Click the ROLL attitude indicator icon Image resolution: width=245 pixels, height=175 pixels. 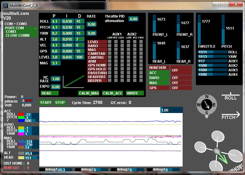[231, 97]
